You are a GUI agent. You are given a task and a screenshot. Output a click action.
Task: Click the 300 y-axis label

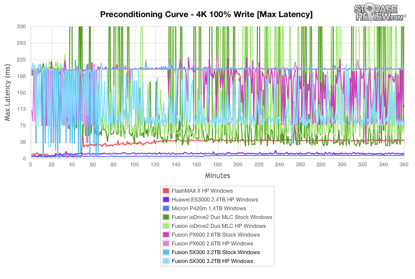click(21, 26)
